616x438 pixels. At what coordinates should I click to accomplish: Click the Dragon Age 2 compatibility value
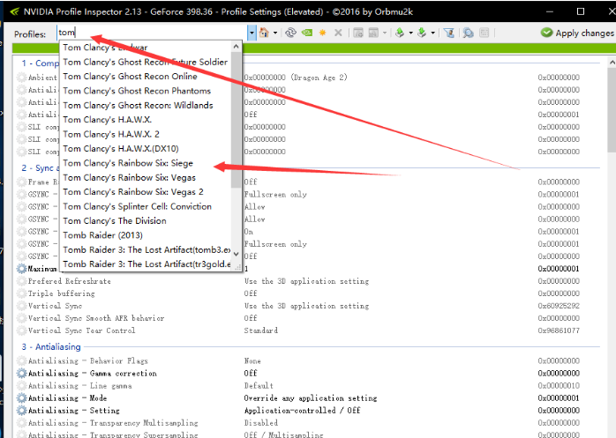pyautogui.click(x=296, y=78)
